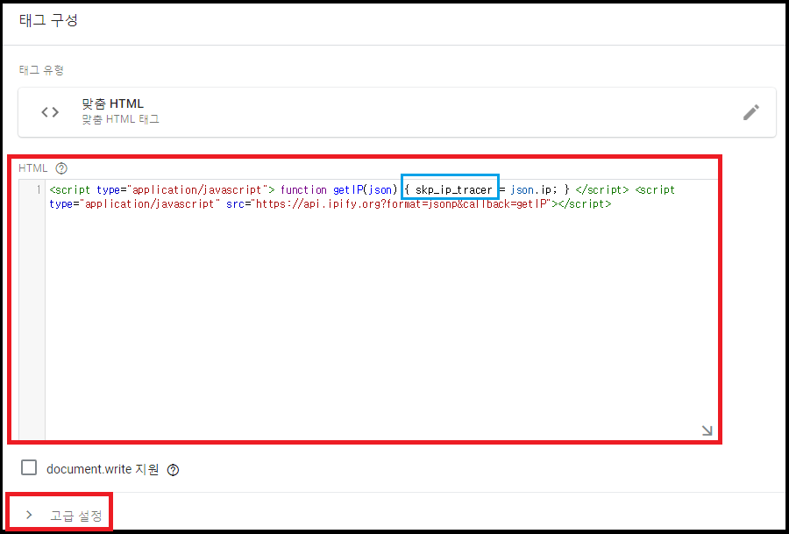Viewport: 789px width, 534px height.
Task: Click the diagonal resize arrow in editor corner
Action: coord(706,429)
